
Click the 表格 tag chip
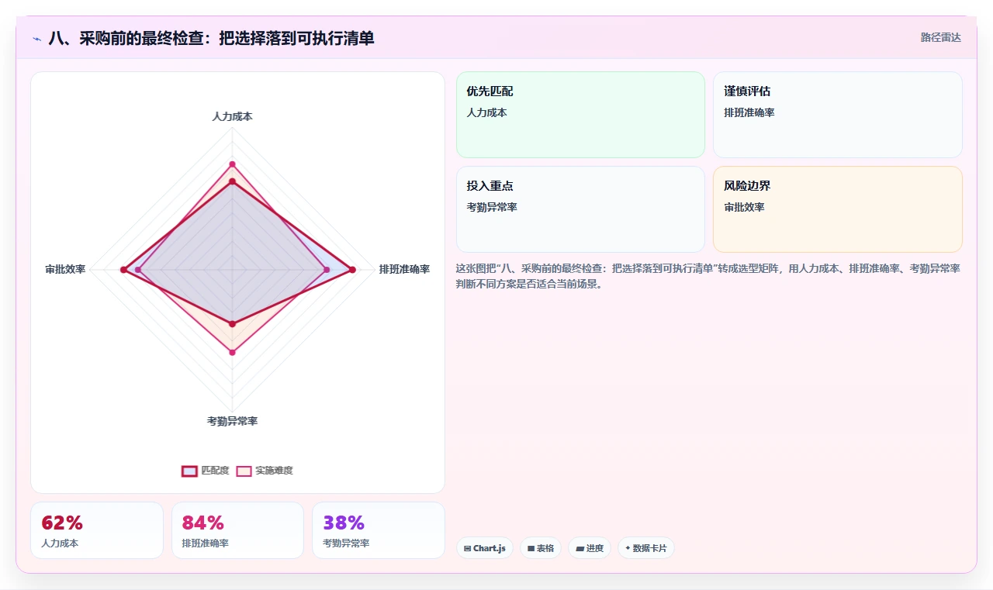[541, 548]
